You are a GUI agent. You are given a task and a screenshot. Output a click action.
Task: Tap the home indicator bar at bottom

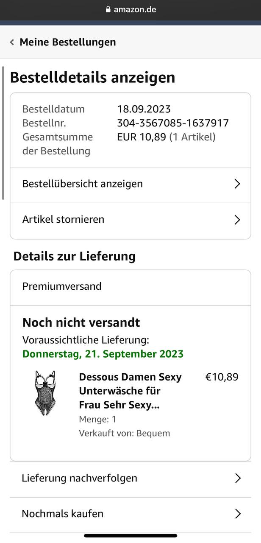(x=130, y=536)
